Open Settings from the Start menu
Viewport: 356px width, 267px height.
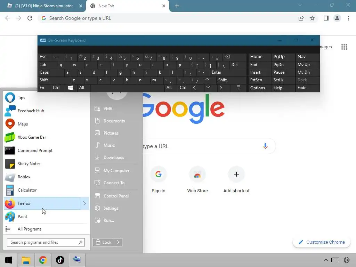[x=116, y=208]
